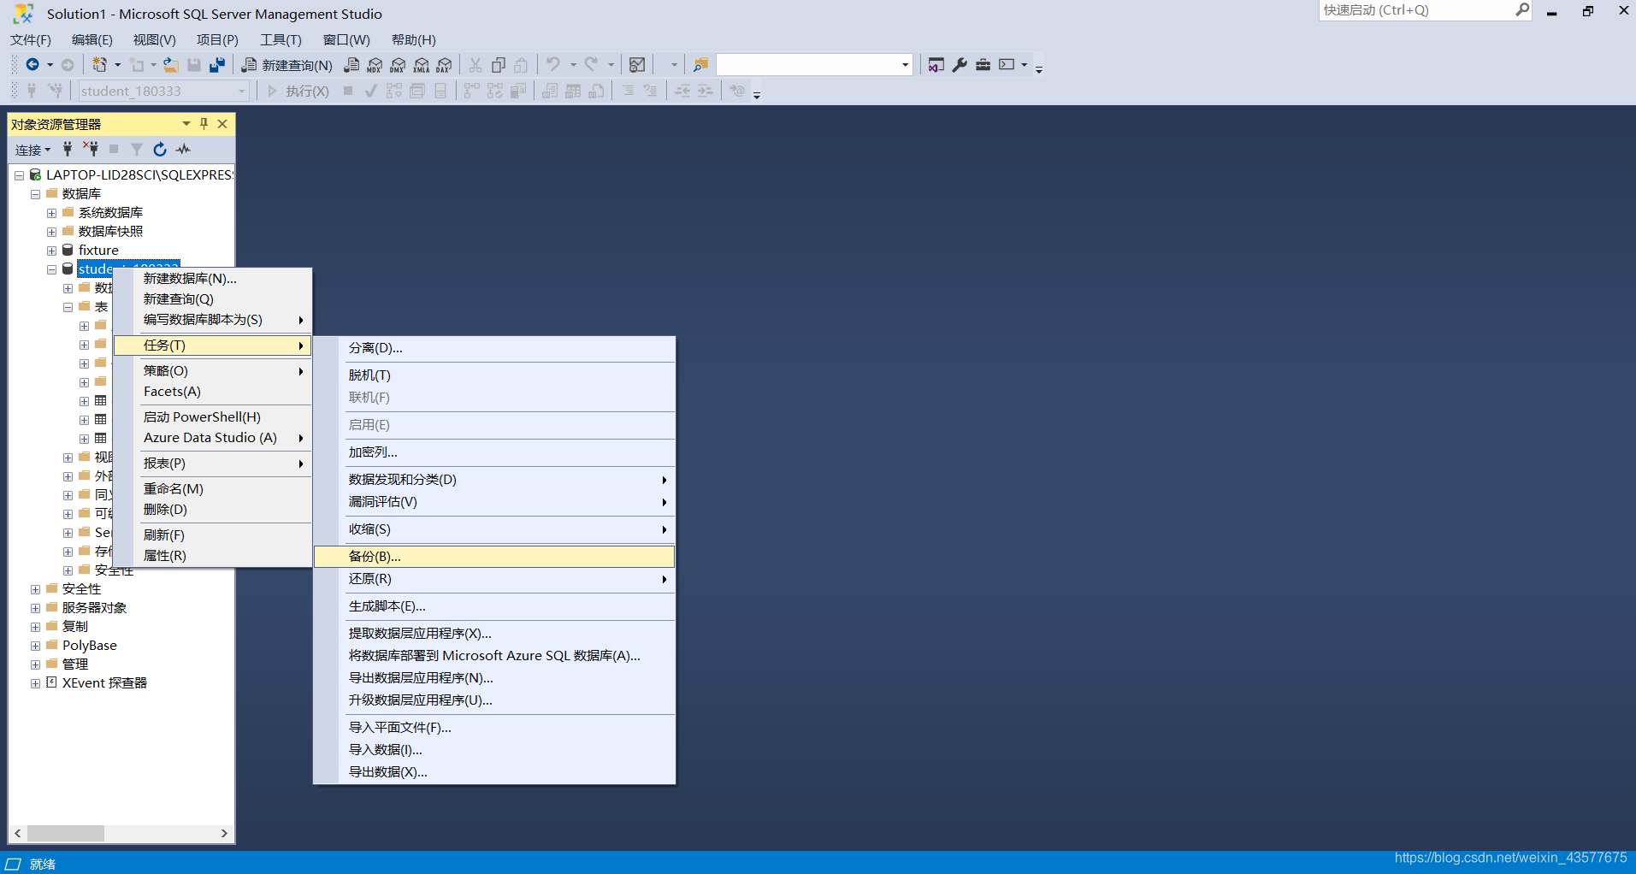Click the MDX query icon

pyautogui.click(x=375, y=65)
